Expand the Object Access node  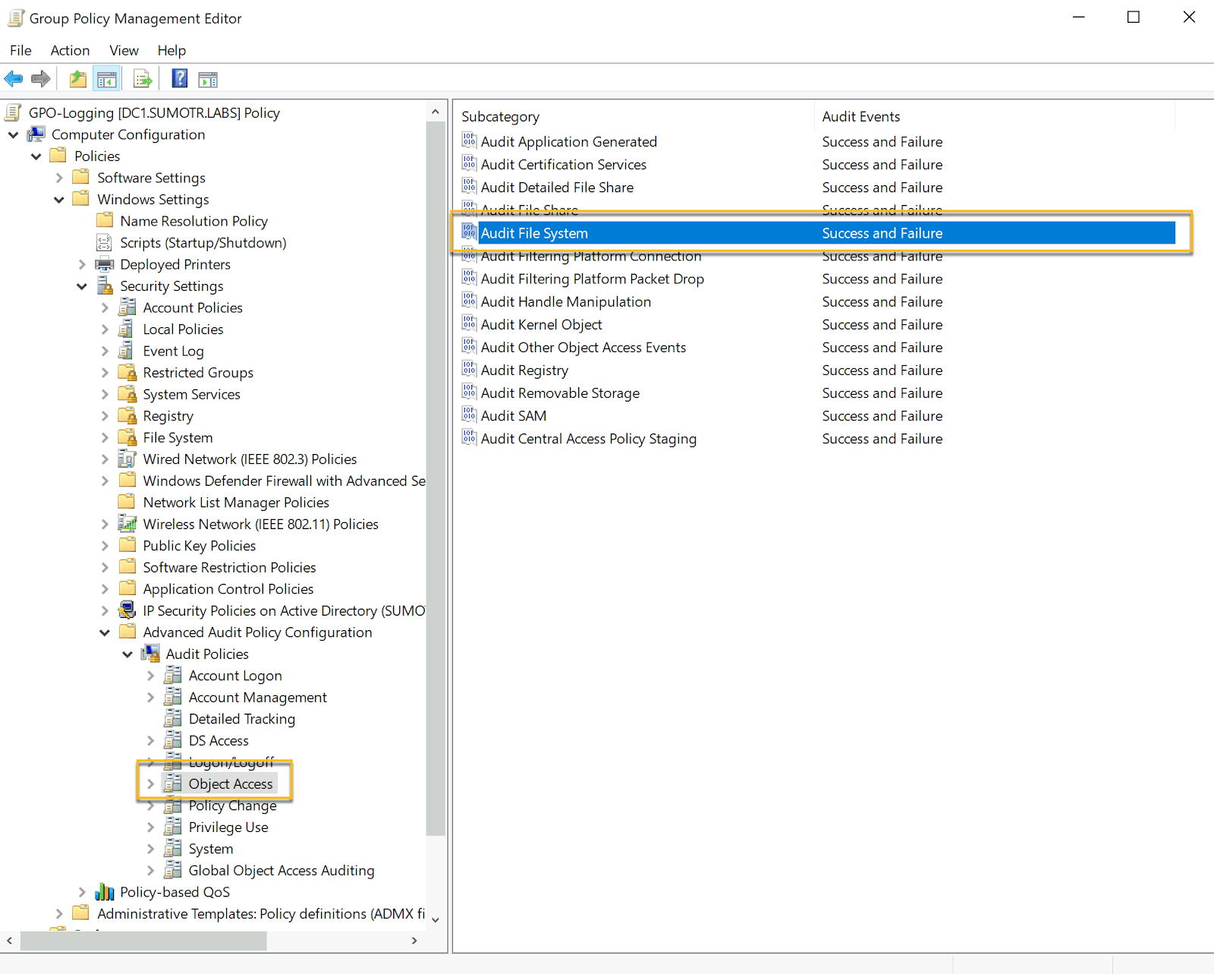tap(150, 783)
